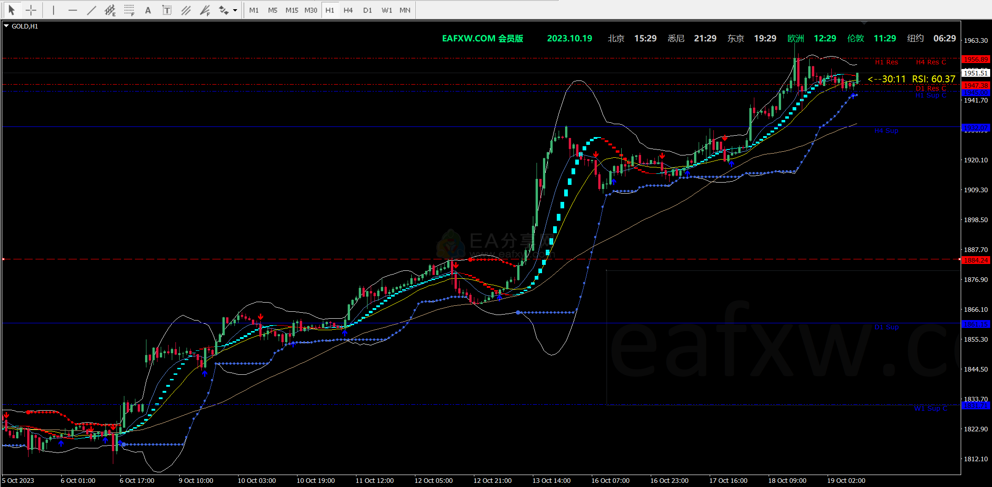992x487 pixels.
Task: Click the 16 Oct 23:00 time axis label
Action: click(x=670, y=481)
